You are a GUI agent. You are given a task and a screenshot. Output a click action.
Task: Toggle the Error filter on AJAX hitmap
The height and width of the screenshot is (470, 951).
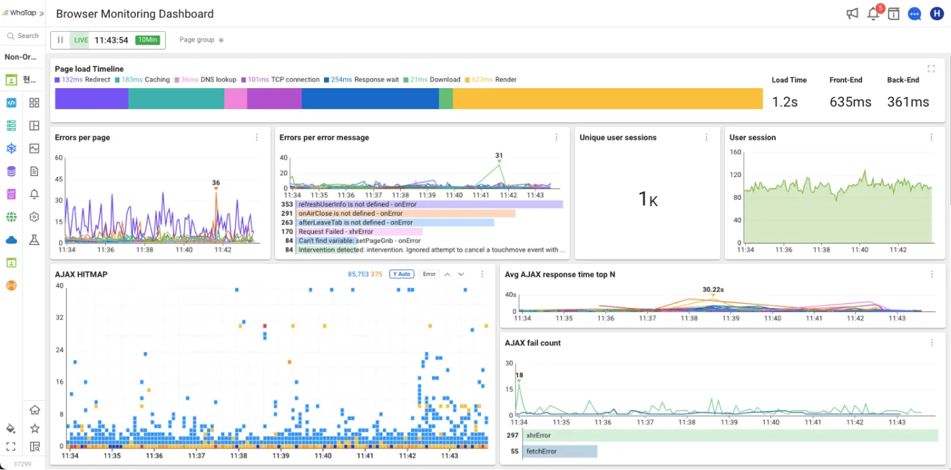point(429,274)
